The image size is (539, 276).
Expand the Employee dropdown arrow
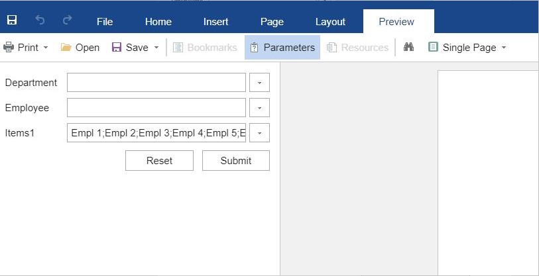[259, 108]
